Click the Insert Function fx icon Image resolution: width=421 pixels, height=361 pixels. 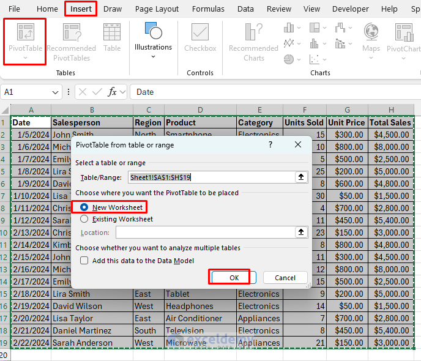(x=112, y=92)
